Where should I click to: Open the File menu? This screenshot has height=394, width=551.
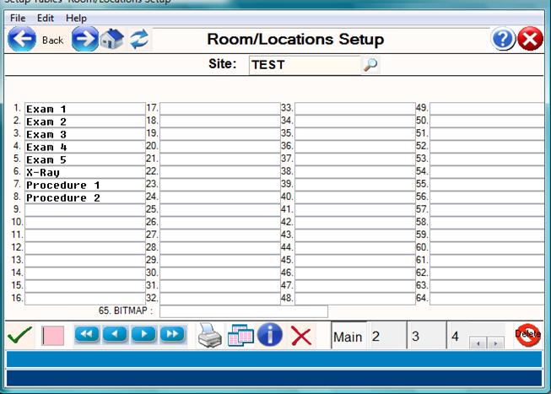[18, 18]
